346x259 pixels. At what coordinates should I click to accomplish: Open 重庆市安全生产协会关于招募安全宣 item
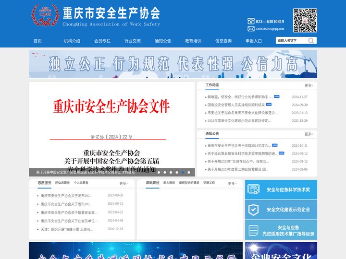69,212
